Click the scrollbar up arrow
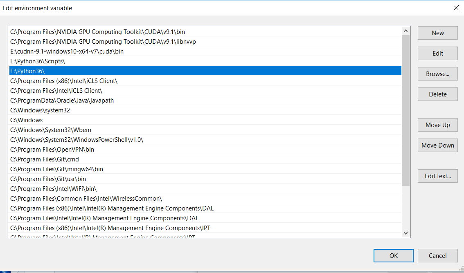Viewport: 464px width, 273px height. 405,30
